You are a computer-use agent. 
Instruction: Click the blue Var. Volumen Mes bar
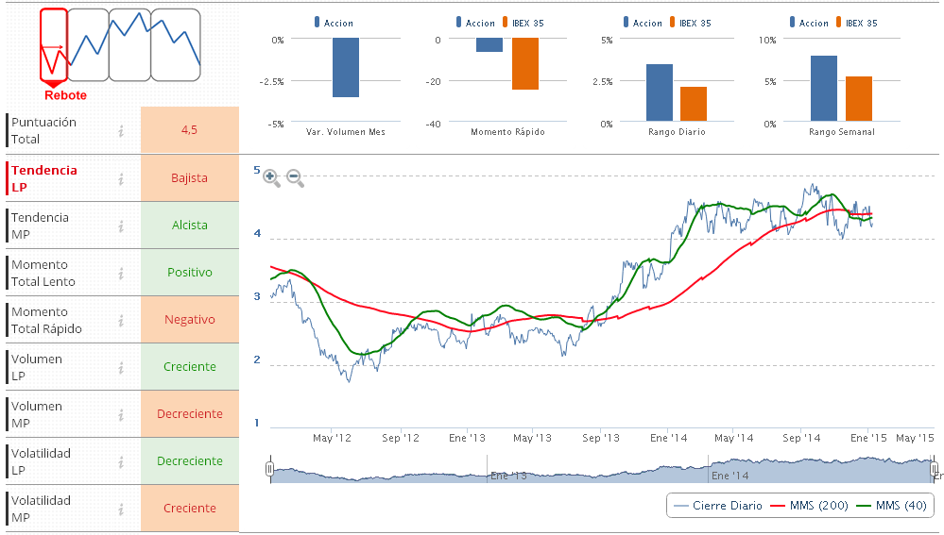(x=345, y=68)
